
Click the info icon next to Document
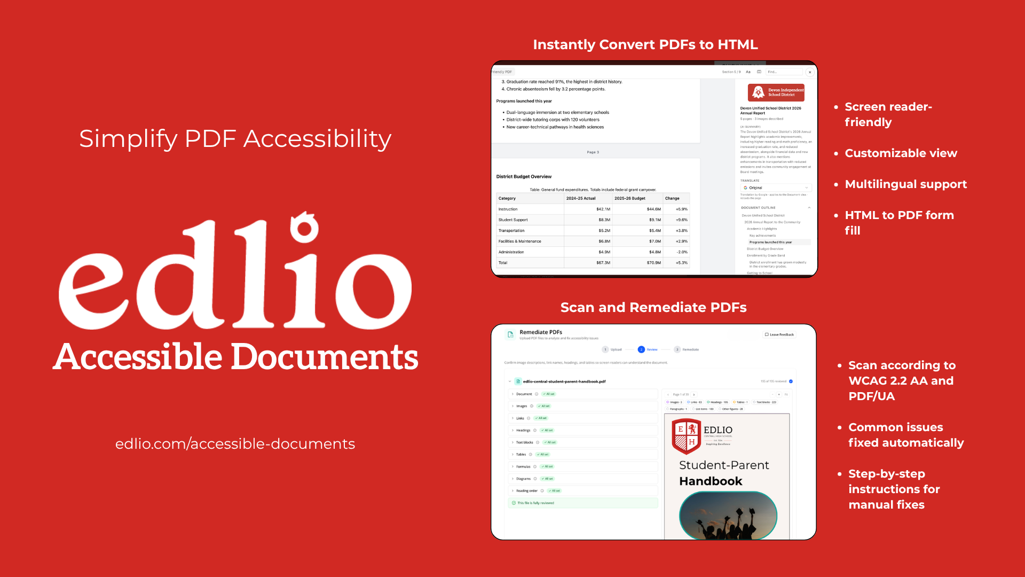pyautogui.click(x=537, y=394)
